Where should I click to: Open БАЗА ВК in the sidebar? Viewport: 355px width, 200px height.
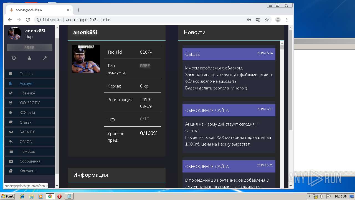pyautogui.click(x=29, y=132)
